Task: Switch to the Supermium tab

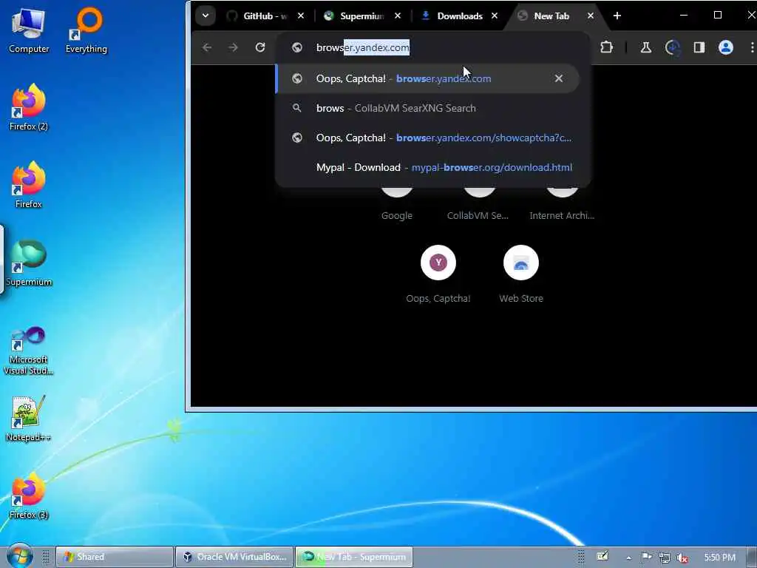Action: click(361, 16)
